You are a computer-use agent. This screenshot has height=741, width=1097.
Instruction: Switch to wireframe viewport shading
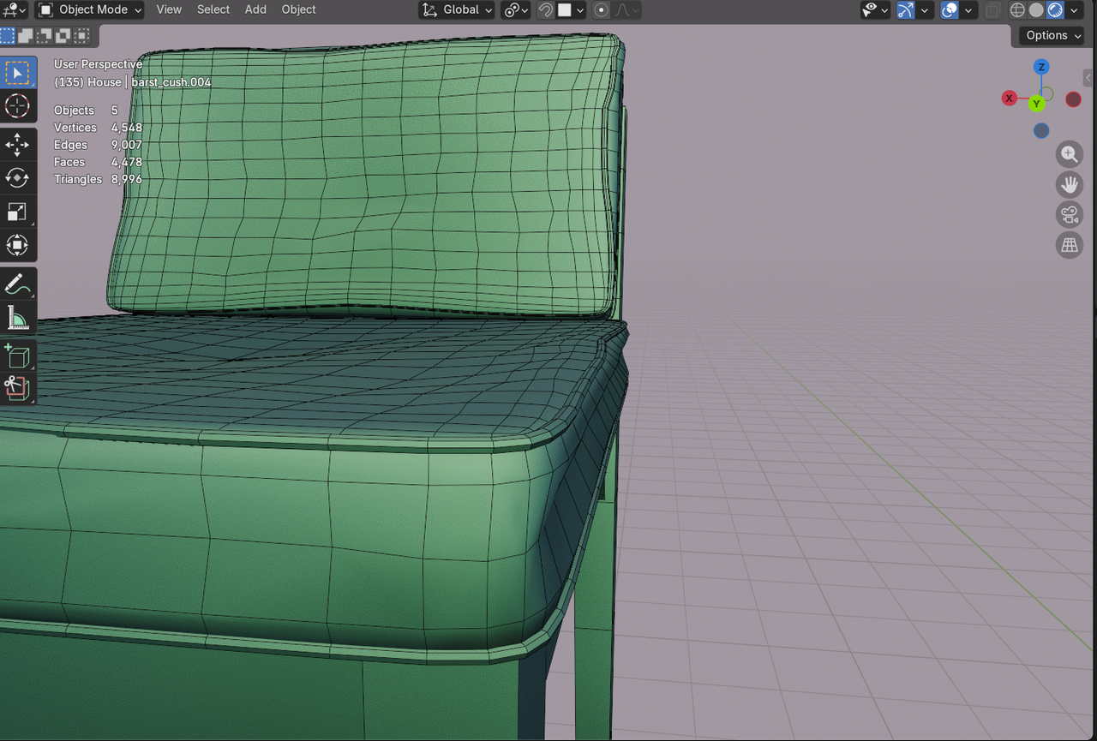(1017, 10)
